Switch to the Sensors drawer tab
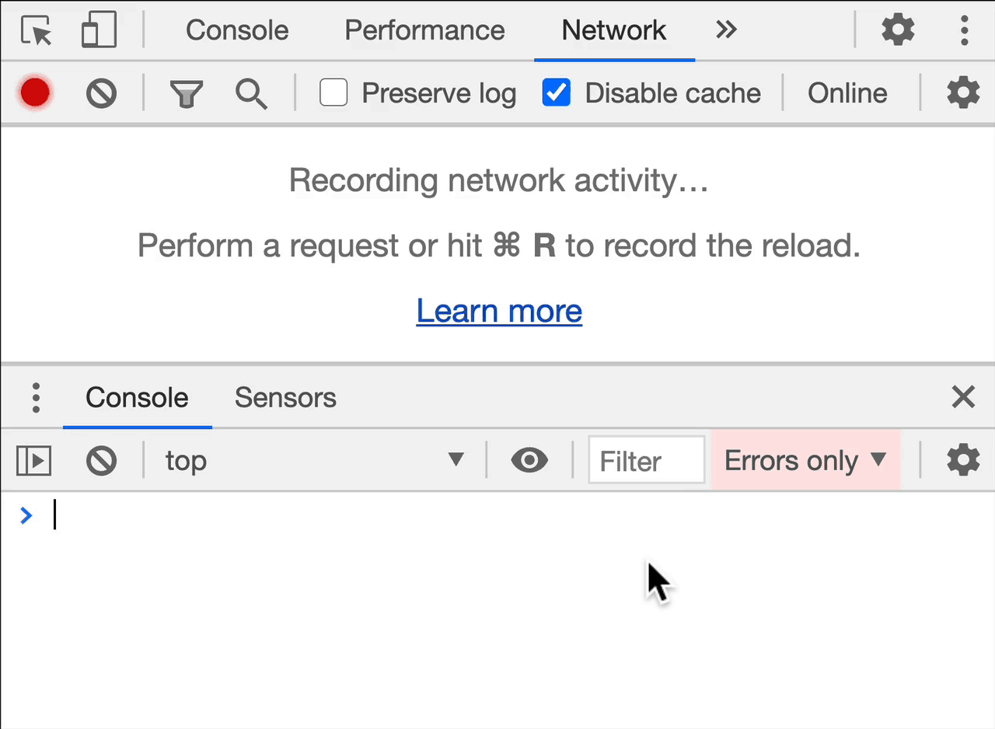 (x=285, y=398)
